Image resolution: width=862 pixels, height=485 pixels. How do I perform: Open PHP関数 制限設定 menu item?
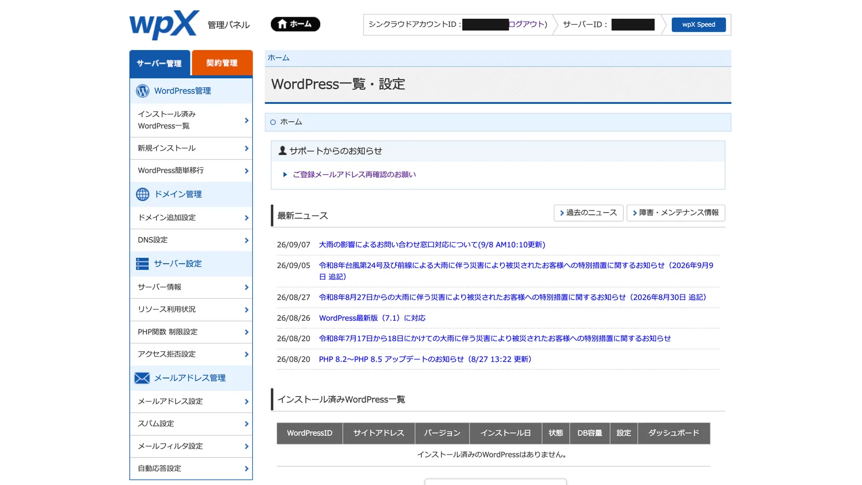[x=191, y=332]
